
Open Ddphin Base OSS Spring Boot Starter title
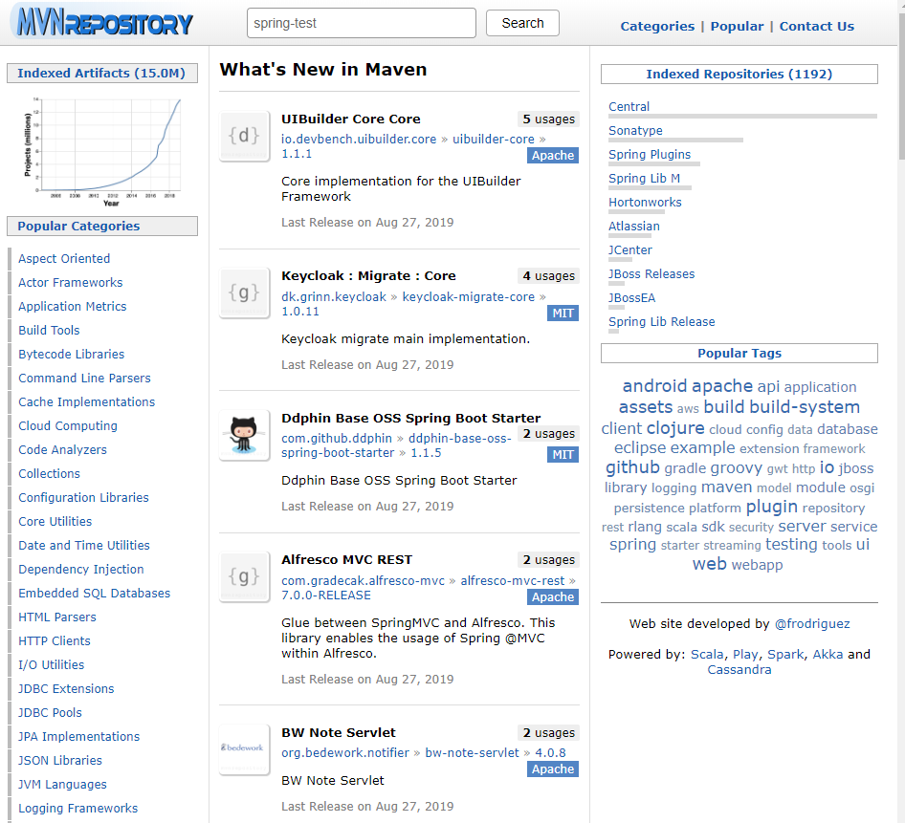(x=411, y=418)
